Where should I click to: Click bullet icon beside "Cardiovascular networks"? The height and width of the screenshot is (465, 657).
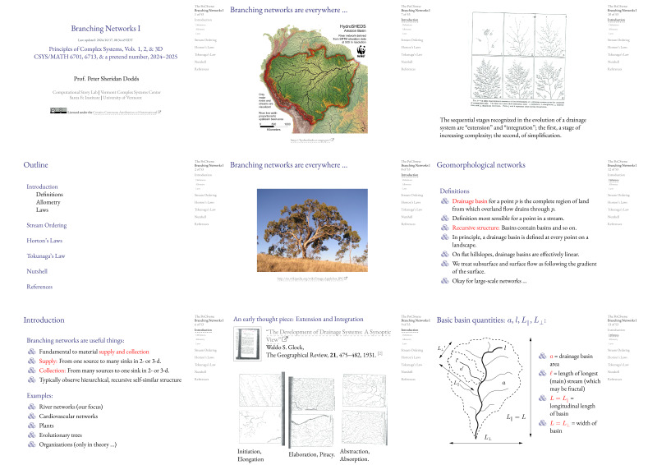[32, 416]
